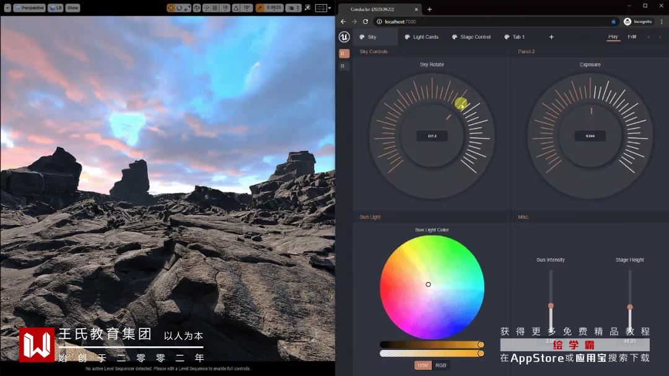
Task: Click the bookmark star icon
Action: (613, 21)
